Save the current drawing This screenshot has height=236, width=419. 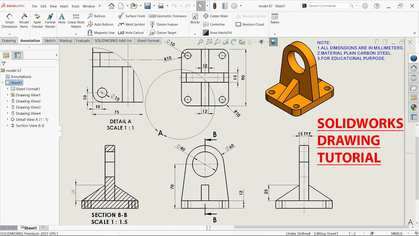click(147, 6)
